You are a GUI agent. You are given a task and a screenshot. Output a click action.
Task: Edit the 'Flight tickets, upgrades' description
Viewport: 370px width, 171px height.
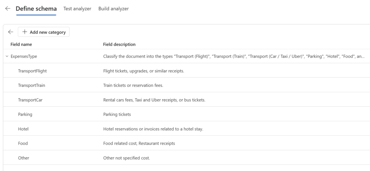(x=143, y=71)
